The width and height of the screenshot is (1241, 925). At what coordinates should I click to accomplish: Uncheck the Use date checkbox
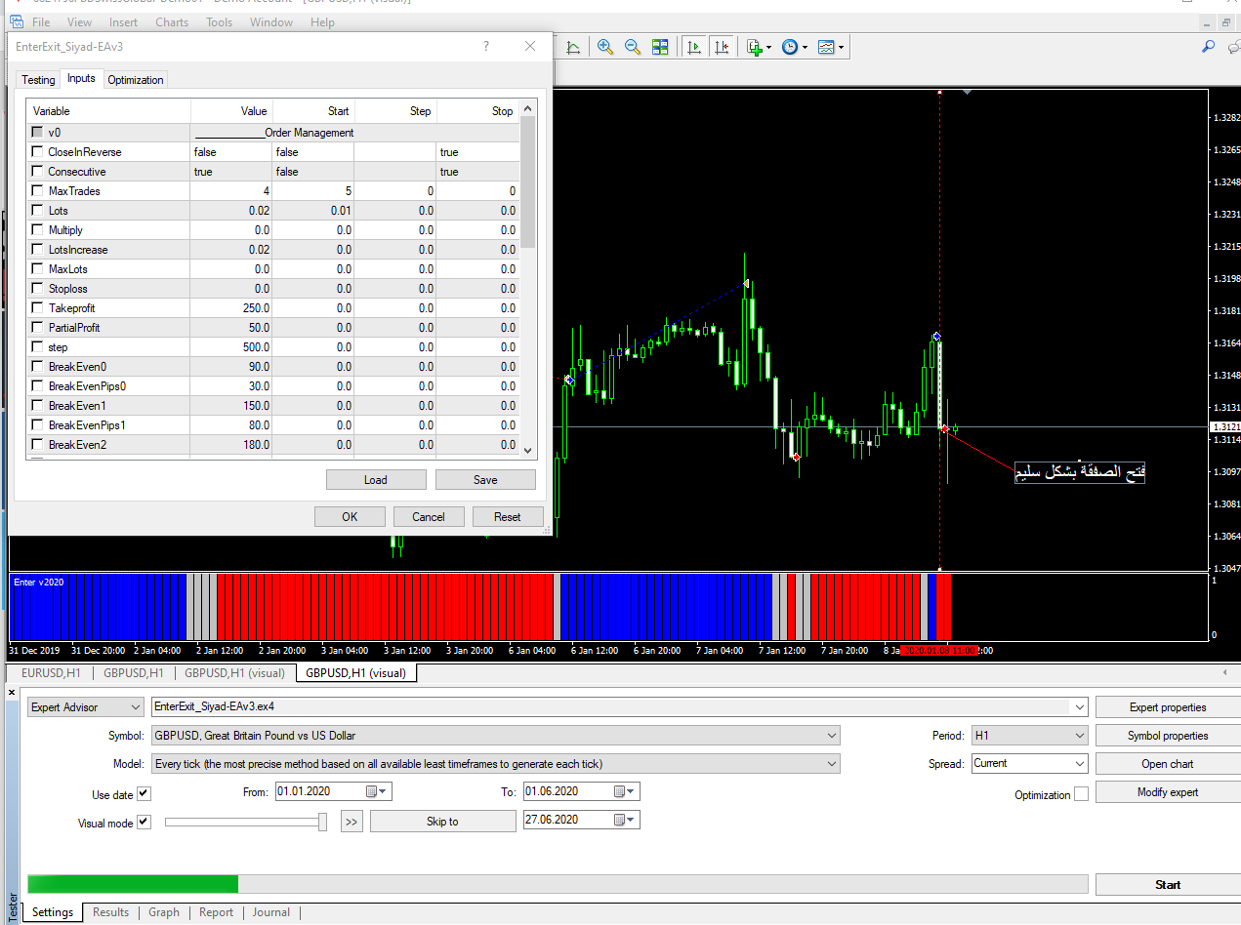tap(144, 794)
